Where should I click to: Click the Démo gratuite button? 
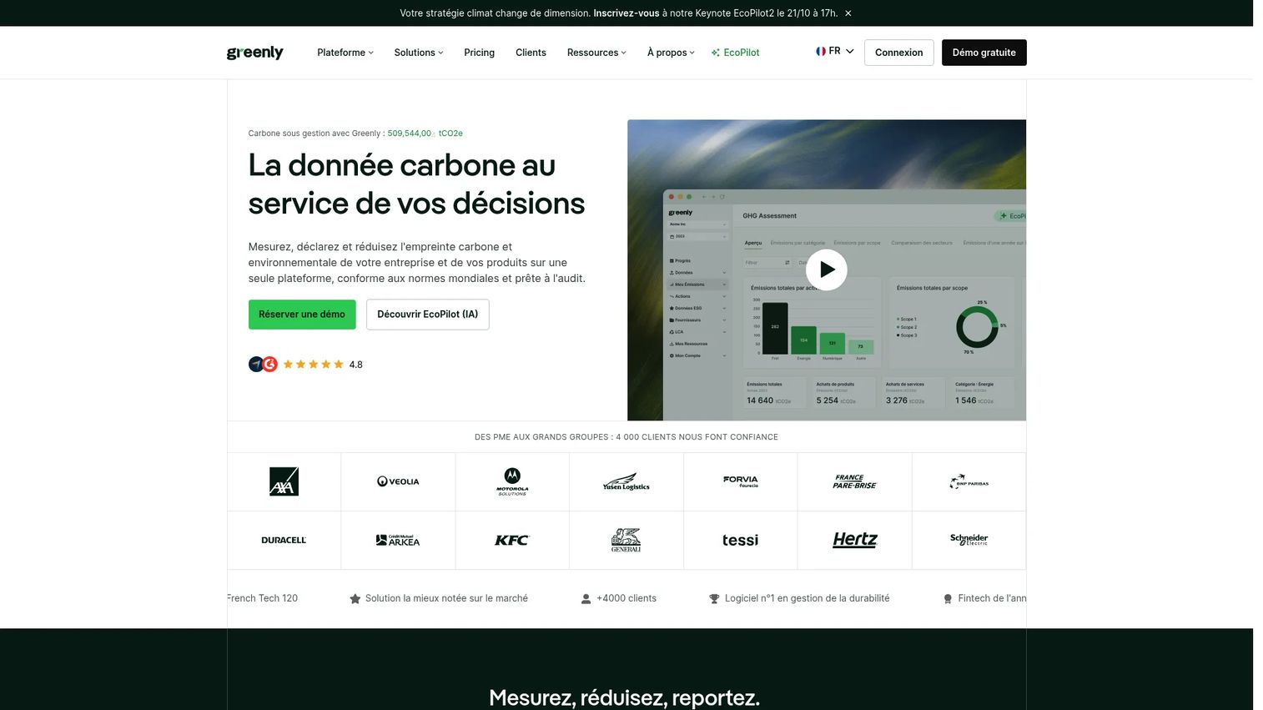(984, 53)
